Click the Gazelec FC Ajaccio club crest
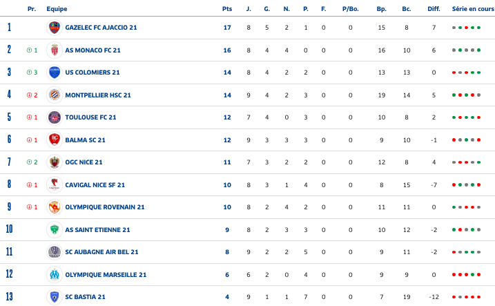The image size is (495, 306). coord(55,28)
